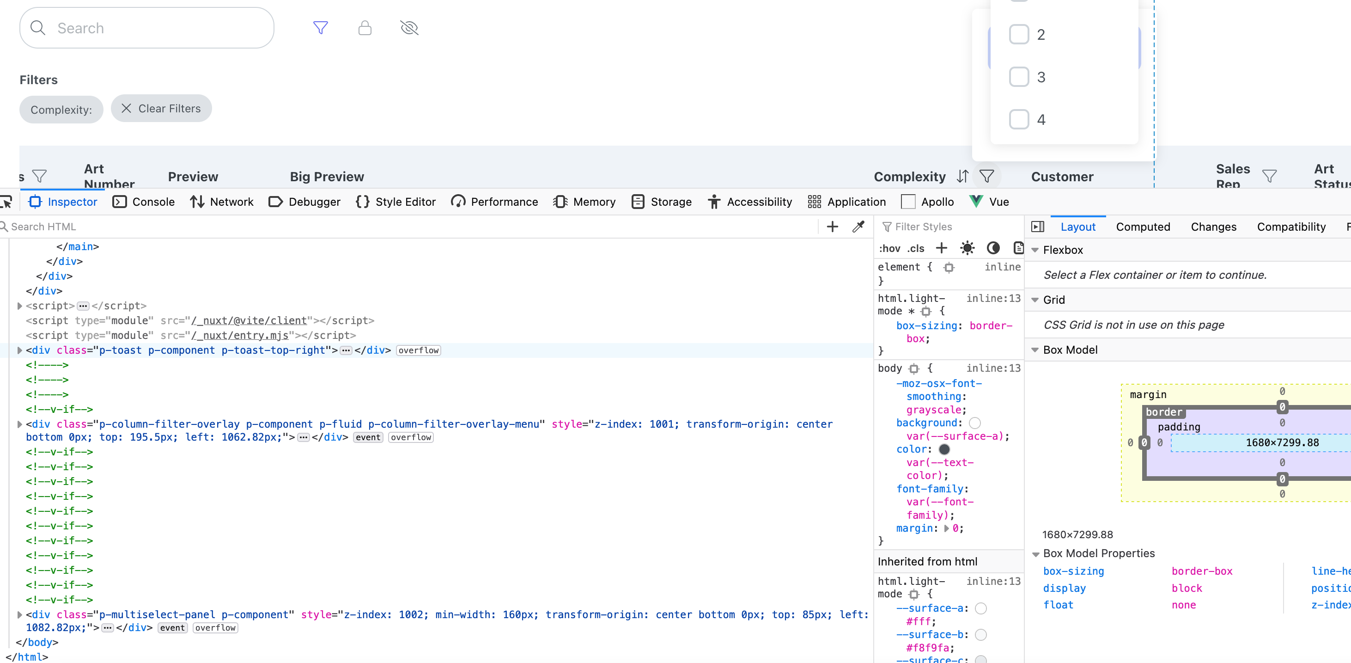Expand the p-toast div node

point(19,350)
